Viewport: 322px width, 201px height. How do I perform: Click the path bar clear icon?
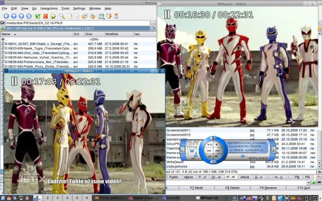point(2,23)
